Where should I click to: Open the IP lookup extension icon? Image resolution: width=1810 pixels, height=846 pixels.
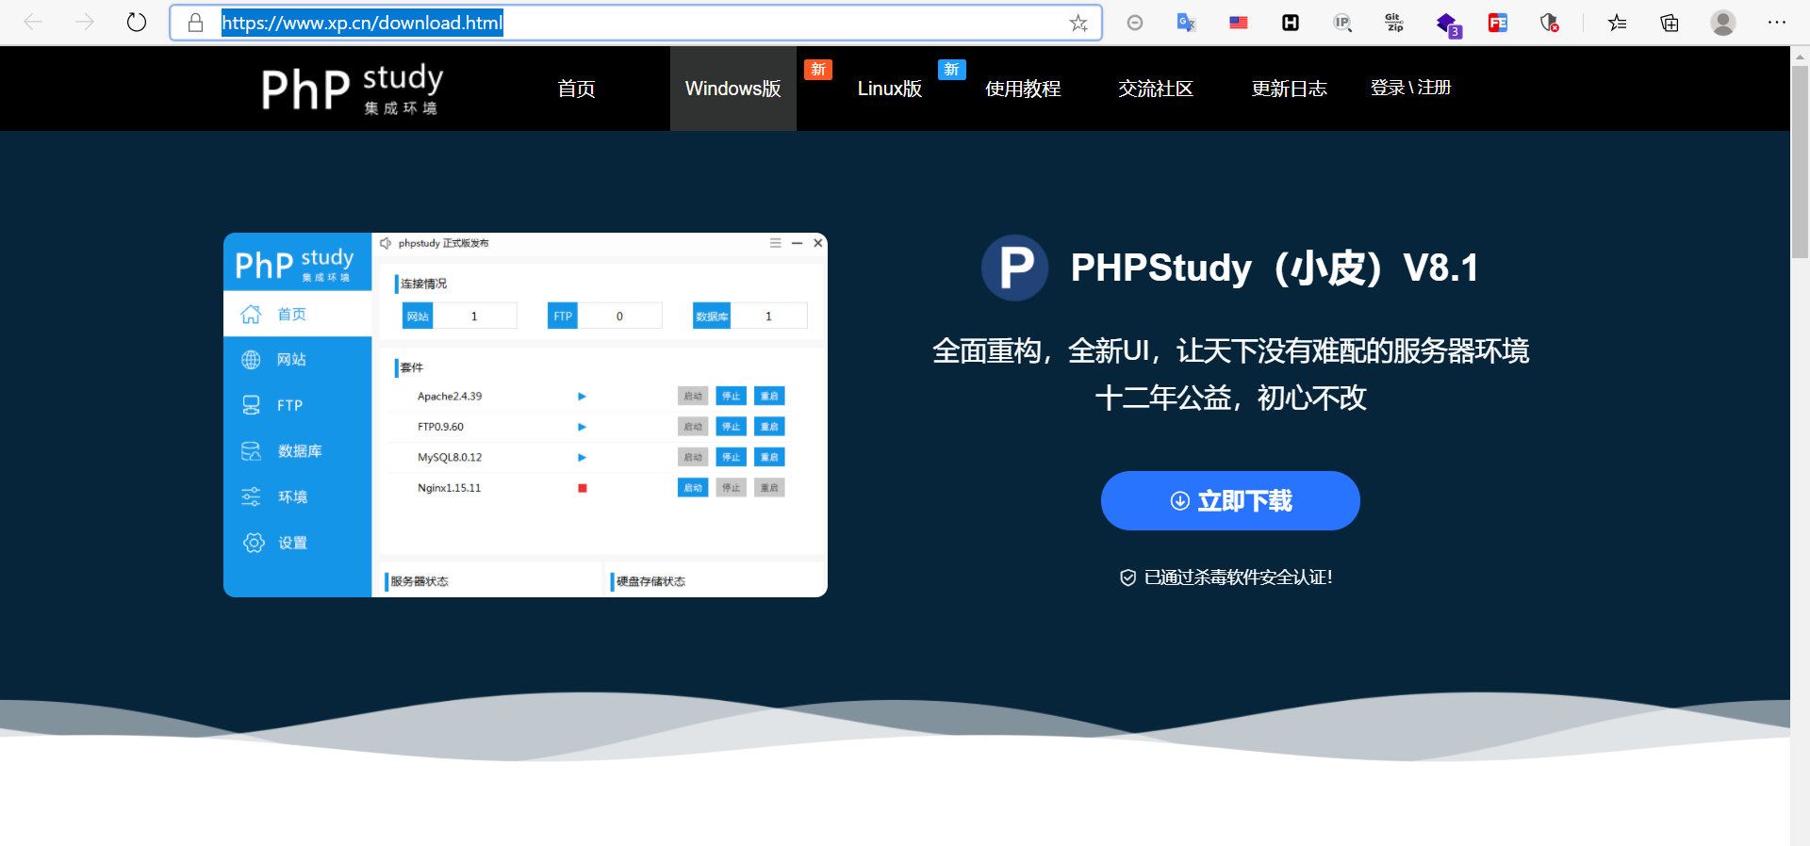pos(1342,23)
